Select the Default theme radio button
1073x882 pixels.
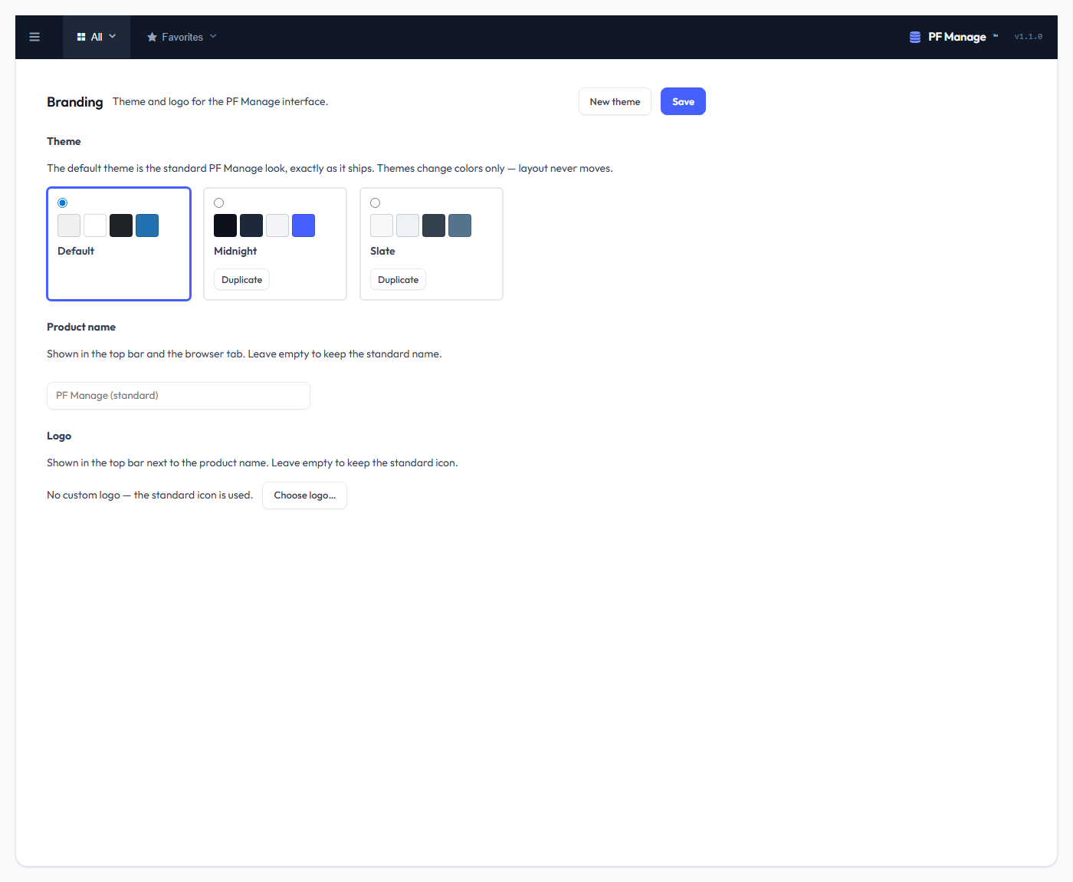(x=63, y=203)
